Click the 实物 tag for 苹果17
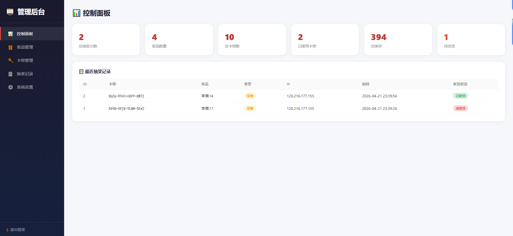The height and width of the screenshot is (236, 513). point(250,108)
